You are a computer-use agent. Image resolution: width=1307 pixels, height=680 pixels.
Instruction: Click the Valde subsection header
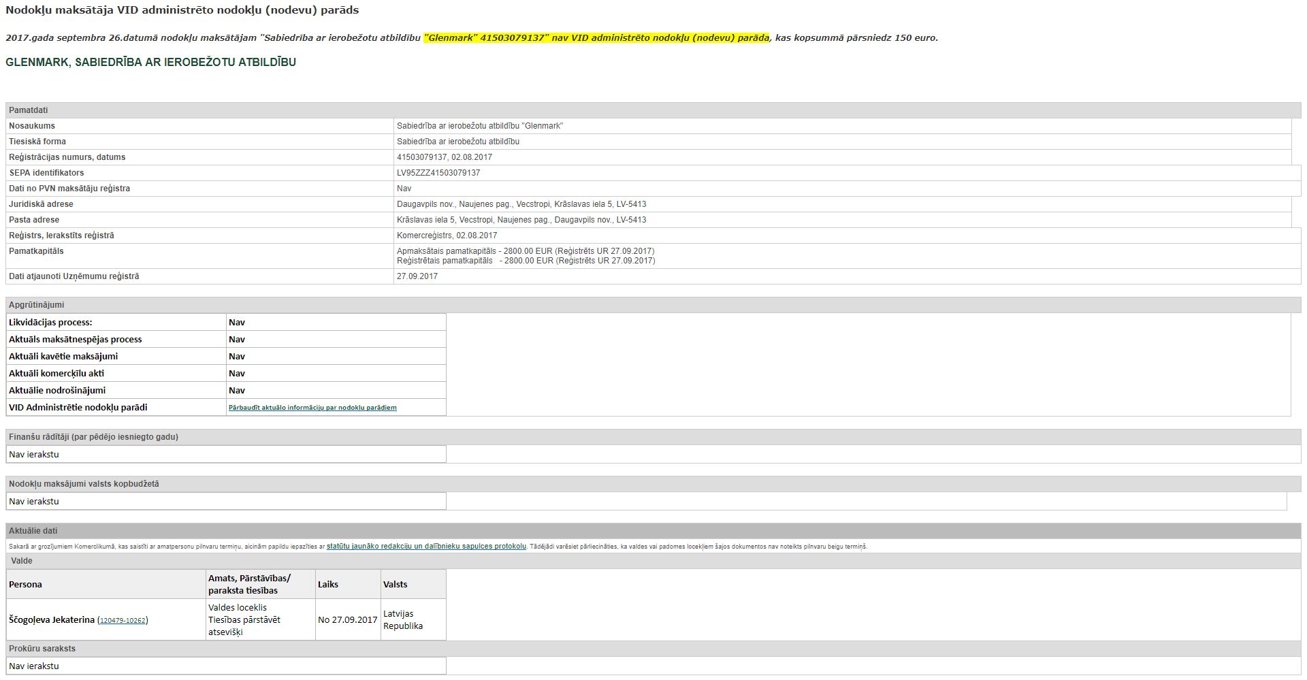[x=22, y=561]
